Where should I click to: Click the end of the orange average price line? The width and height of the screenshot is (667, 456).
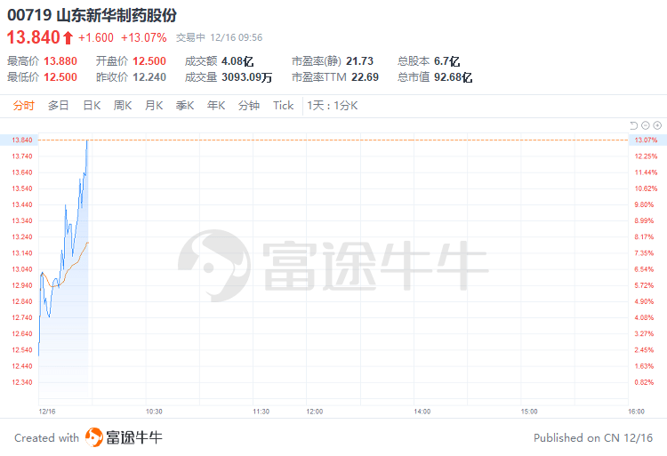pyautogui.click(x=88, y=243)
